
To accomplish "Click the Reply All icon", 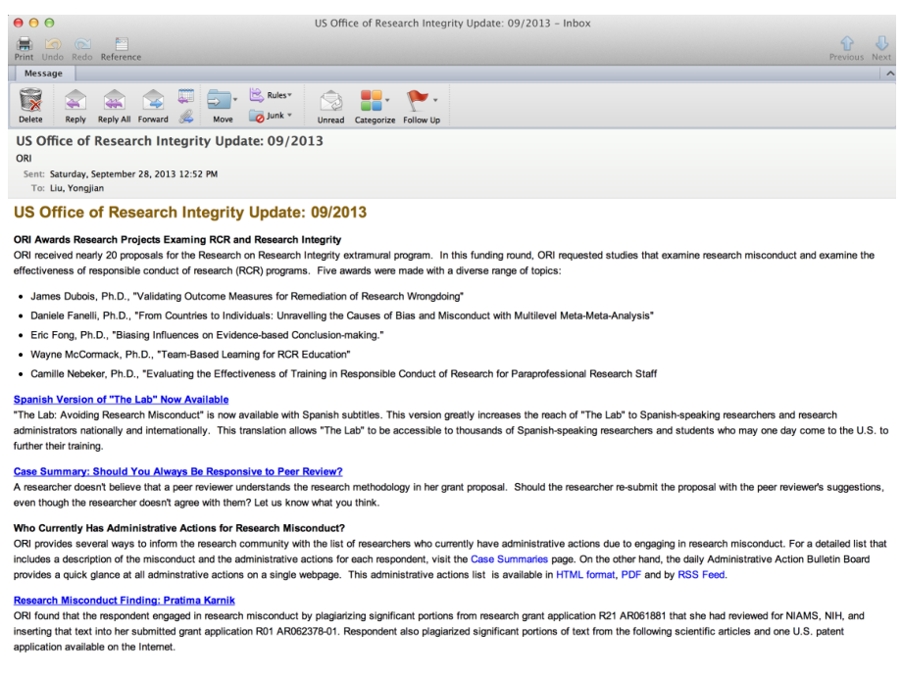I will click(x=115, y=100).
